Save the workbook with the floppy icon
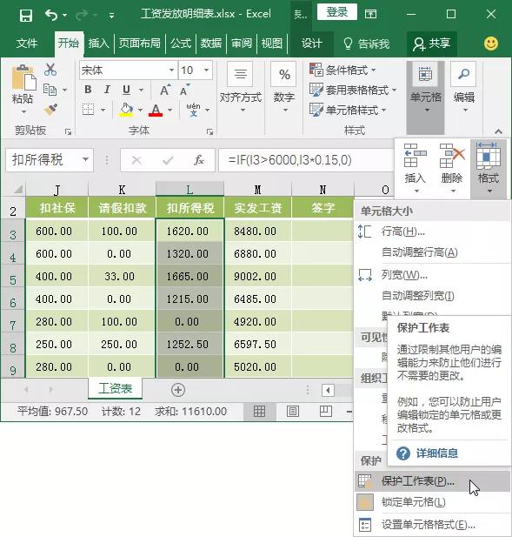The image size is (512, 537). 26,15
